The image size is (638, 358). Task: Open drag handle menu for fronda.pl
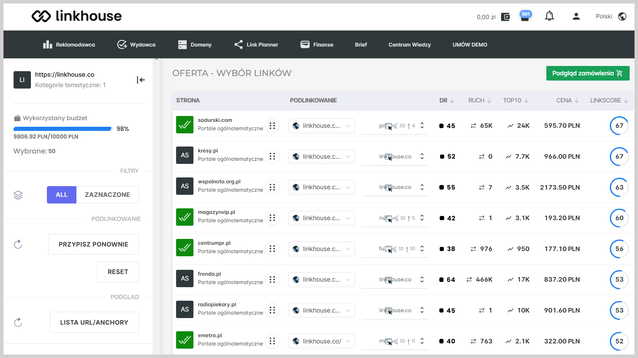point(272,280)
